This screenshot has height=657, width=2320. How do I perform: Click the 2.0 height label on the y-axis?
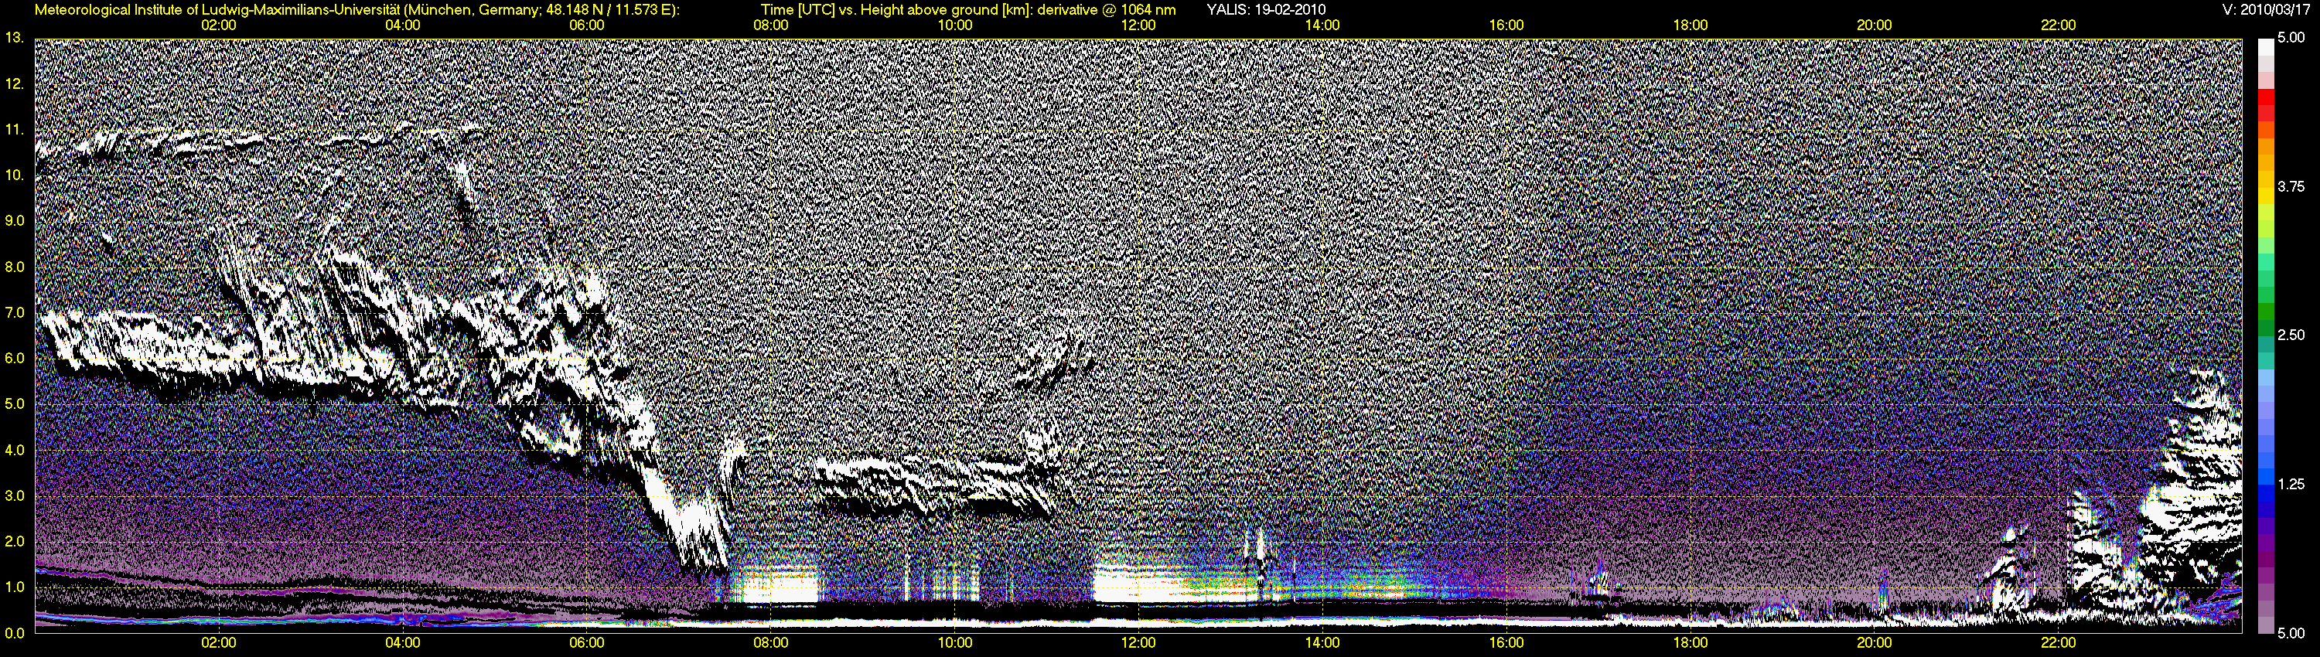point(15,542)
